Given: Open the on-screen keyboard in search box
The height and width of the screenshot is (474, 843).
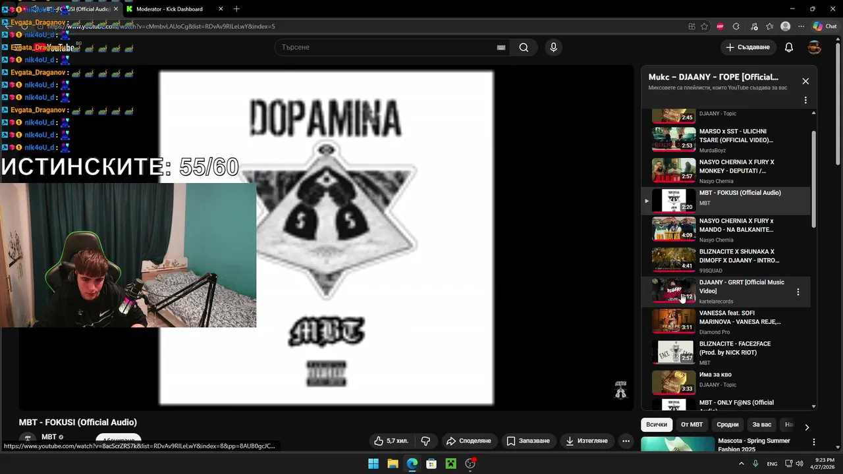Looking at the screenshot, I should pos(501,47).
